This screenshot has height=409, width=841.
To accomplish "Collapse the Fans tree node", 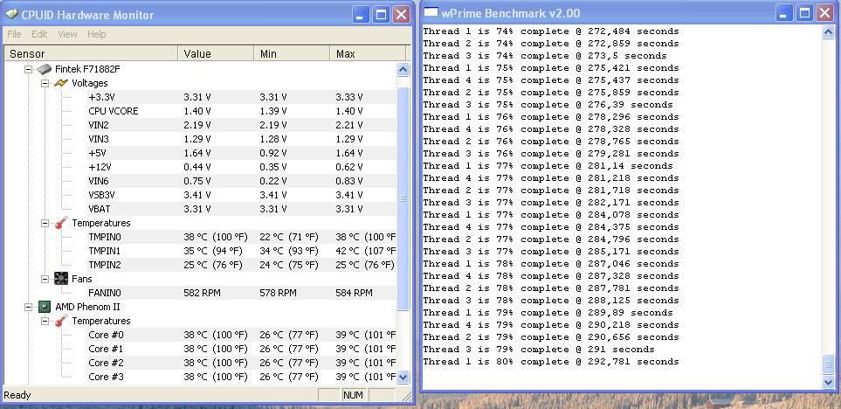I will (x=45, y=279).
